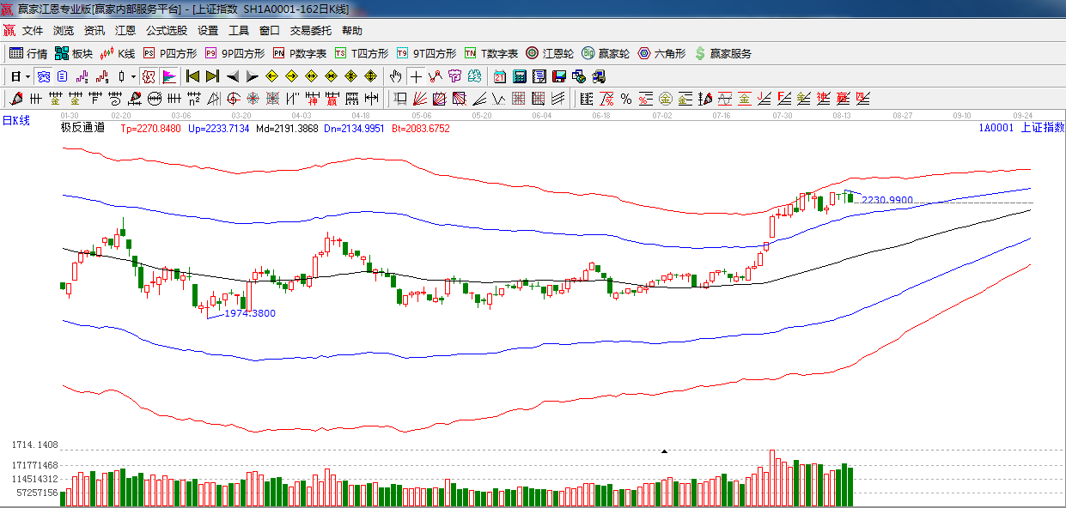Viewport: 1066px width, 508px height.
Task: Open the 交易委托 menu
Action: [310, 31]
